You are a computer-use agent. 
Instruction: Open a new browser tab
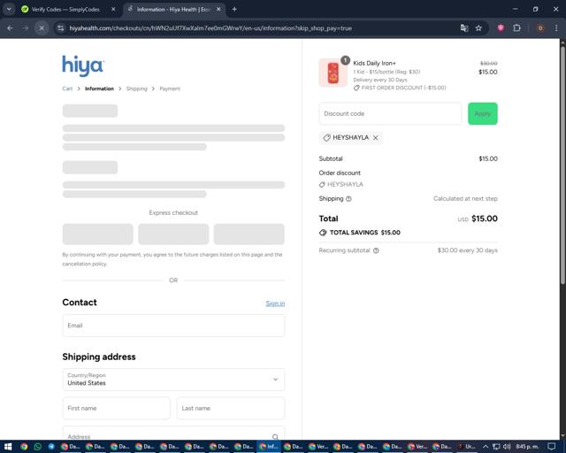pos(234,10)
